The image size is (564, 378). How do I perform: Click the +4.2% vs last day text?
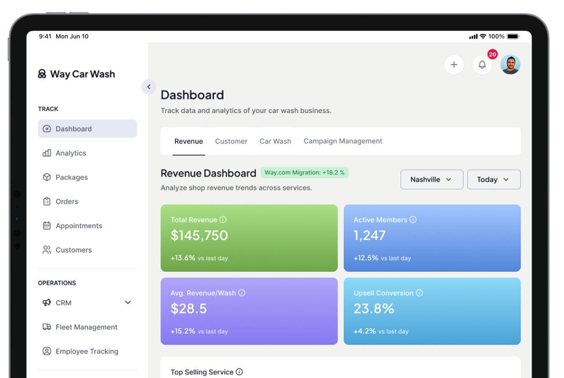click(x=381, y=331)
